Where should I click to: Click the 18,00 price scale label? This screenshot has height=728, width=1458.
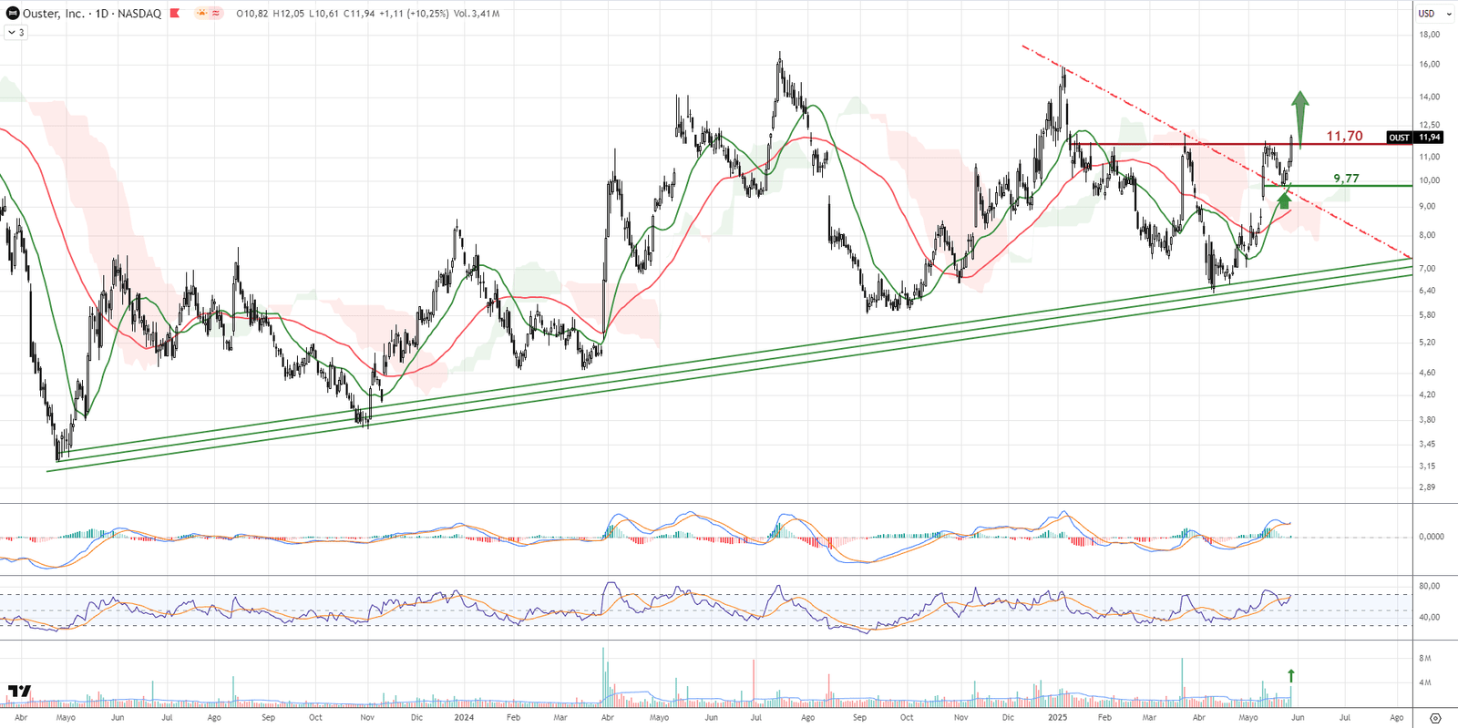pos(1430,35)
